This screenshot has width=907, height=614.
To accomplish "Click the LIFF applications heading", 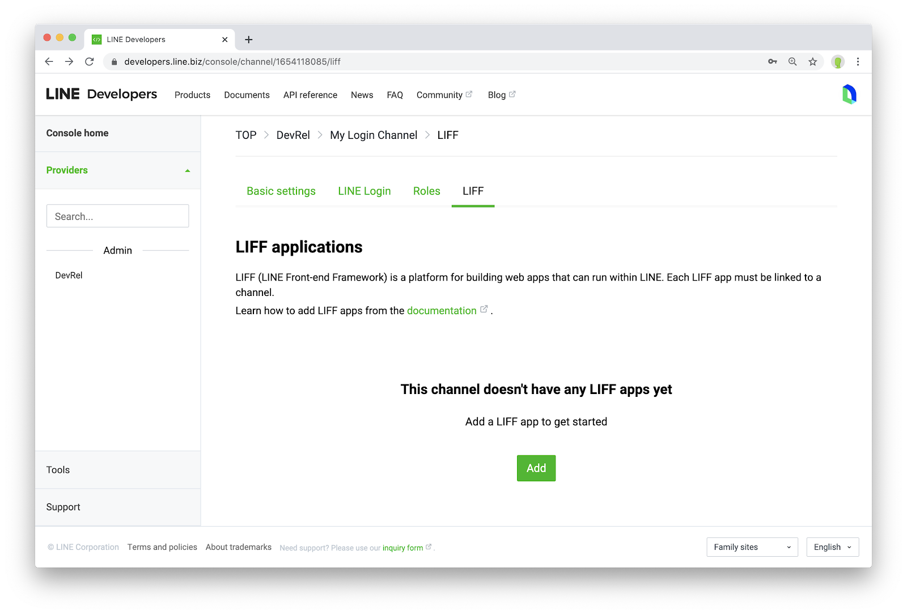I will (x=299, y=247).
